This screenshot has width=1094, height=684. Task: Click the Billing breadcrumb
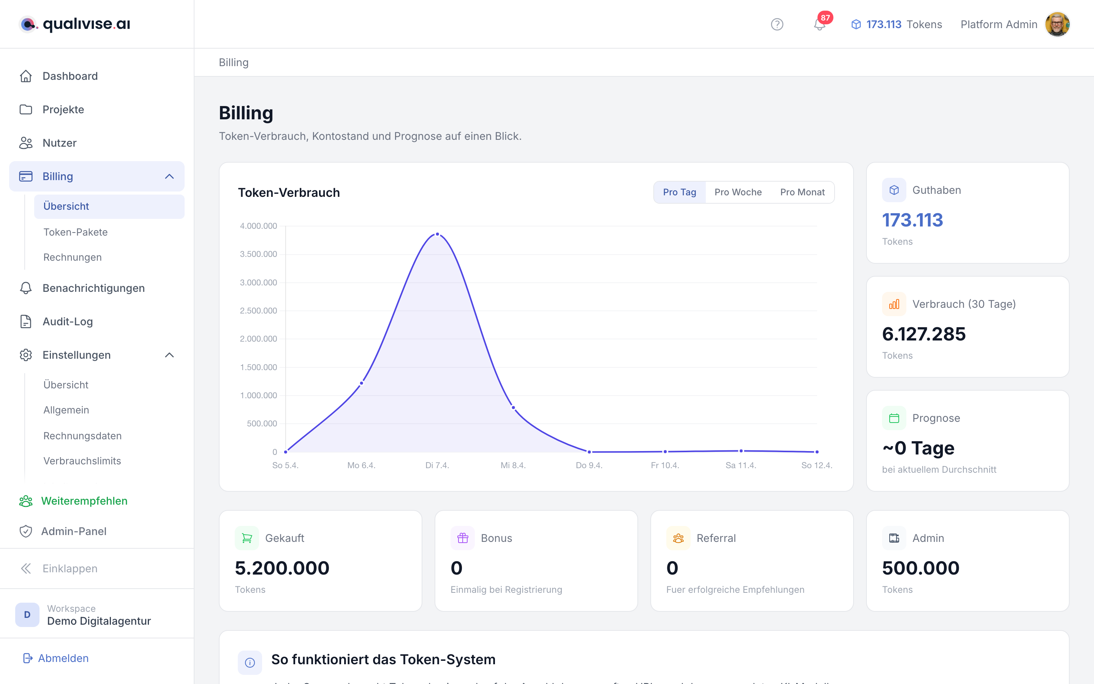[234, 62]
